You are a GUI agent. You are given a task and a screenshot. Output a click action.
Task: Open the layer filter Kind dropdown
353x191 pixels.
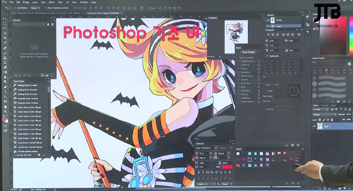coord(321,110)
